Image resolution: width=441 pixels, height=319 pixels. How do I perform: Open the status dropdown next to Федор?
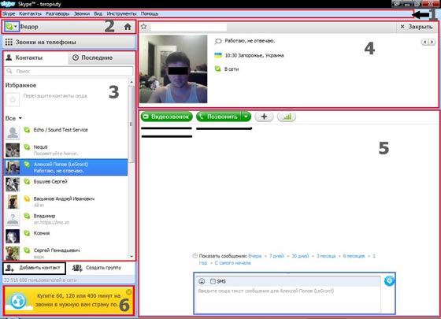(x=12, y=27)
